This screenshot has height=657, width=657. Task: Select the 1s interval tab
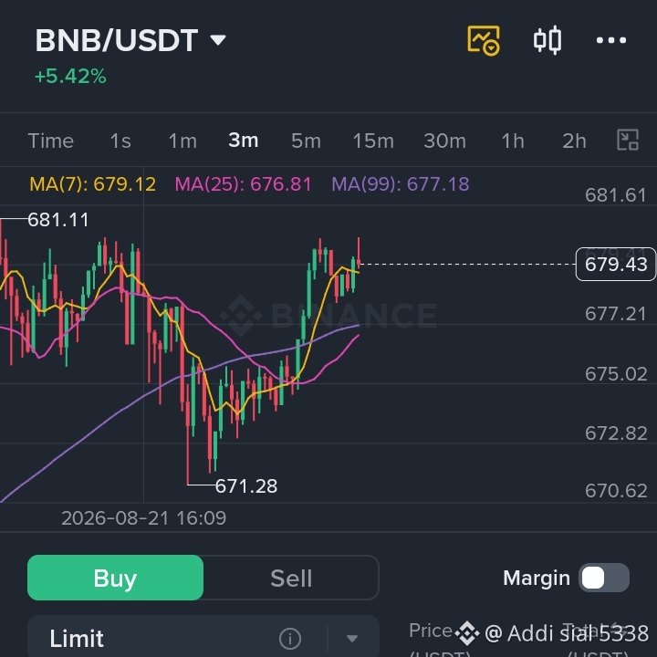pyautogui.click(x=120, y=141)
